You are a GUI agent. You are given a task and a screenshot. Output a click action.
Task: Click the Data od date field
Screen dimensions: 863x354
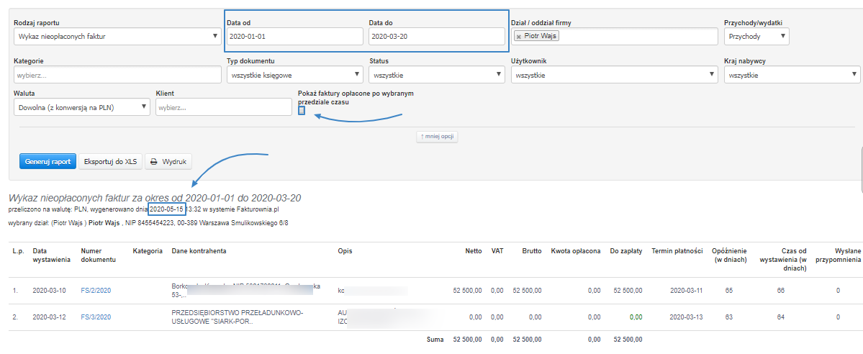(x=294, y=36)
